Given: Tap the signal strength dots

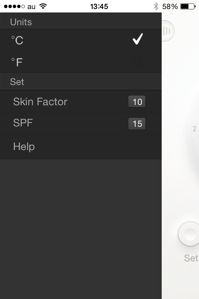Looking at the screenshot, I should (x=14, y=7).
